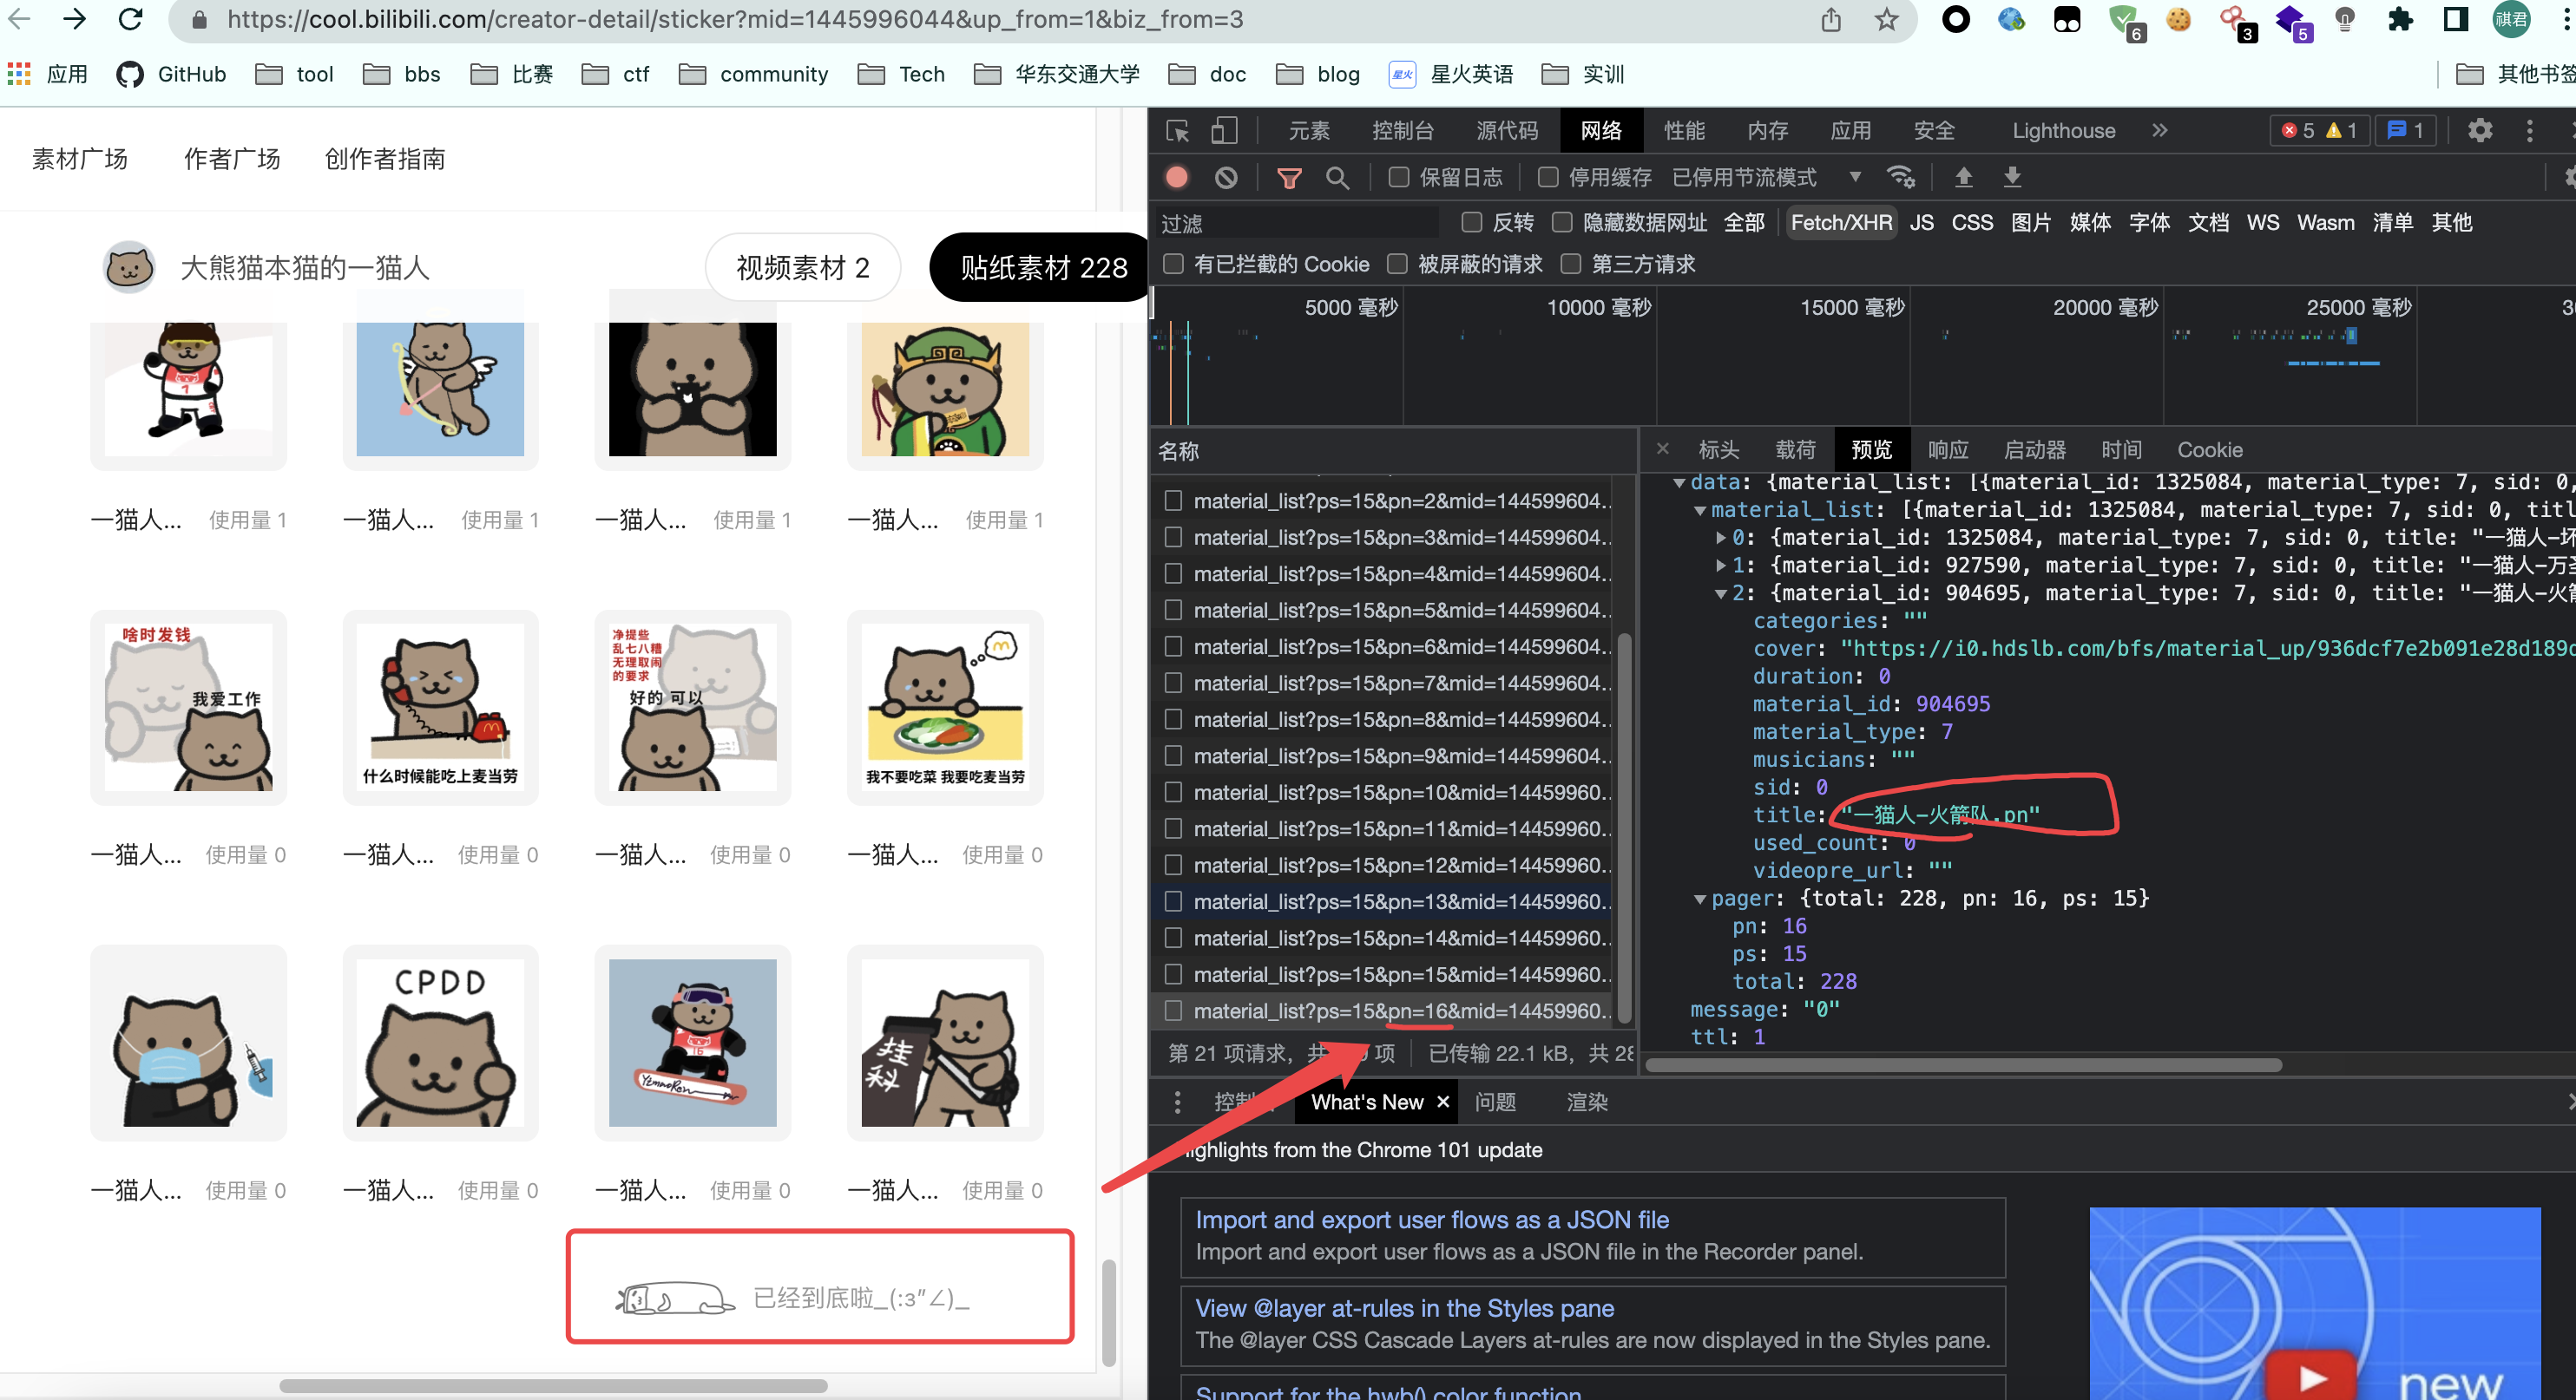This screenshot has width=2576, height=1400.
Task: Expand material_list item 1
Action: click(1720, 566)
